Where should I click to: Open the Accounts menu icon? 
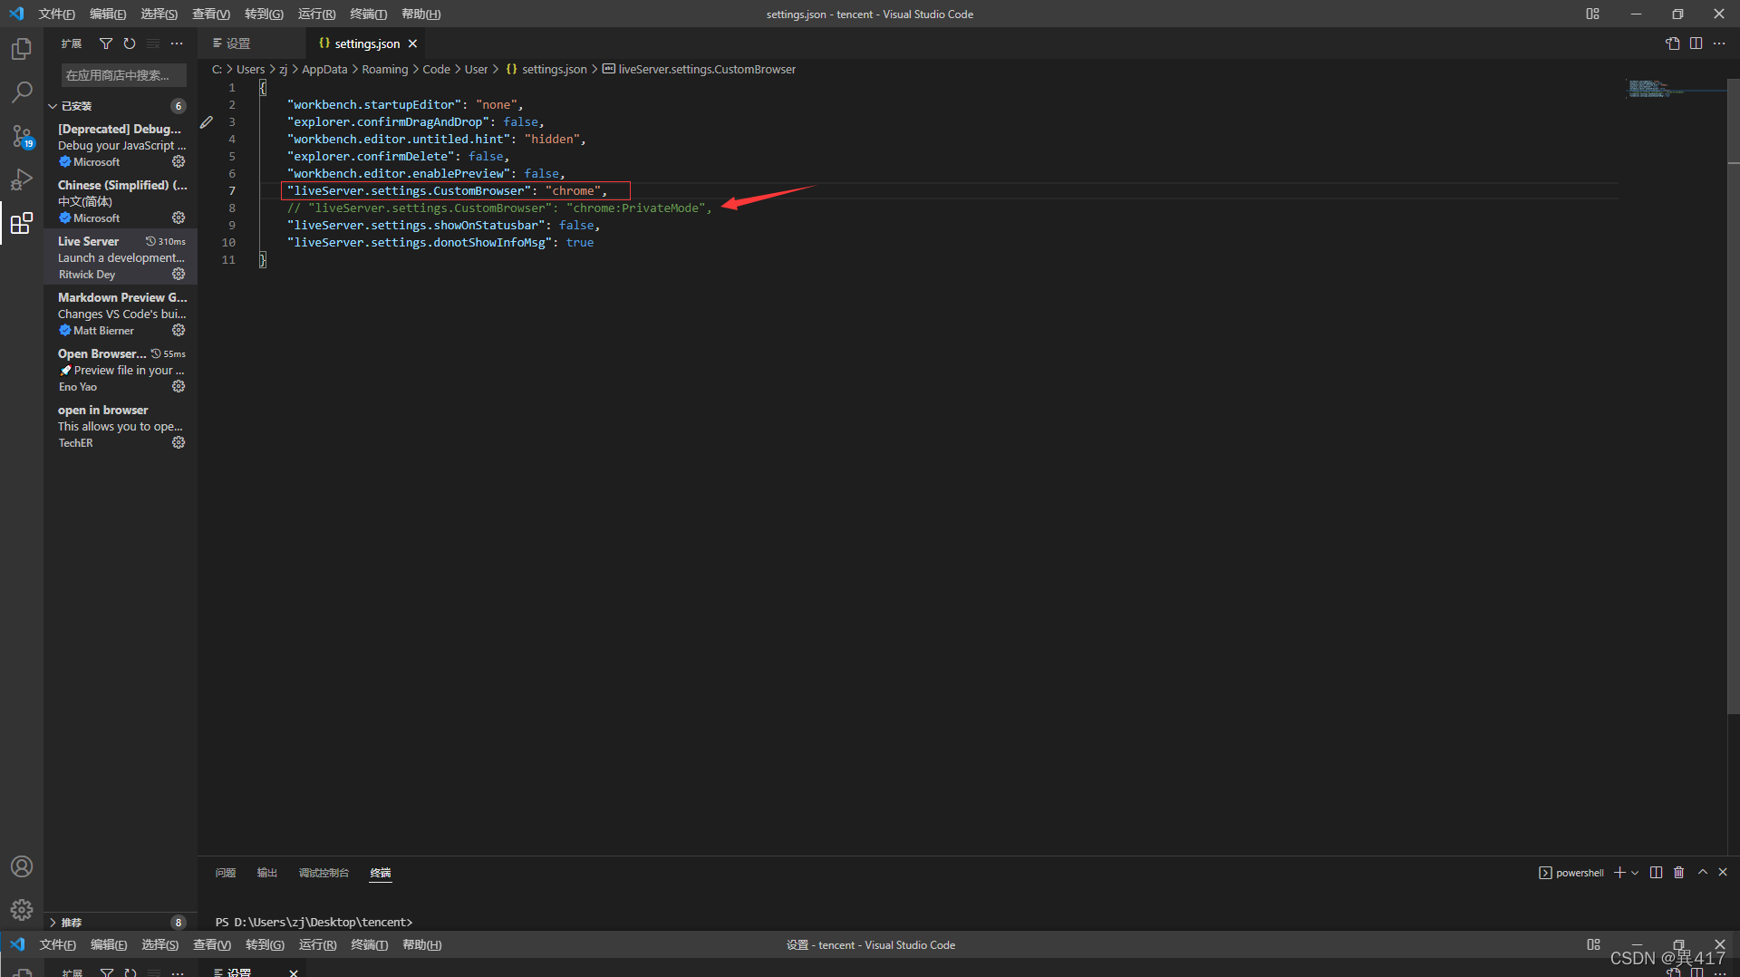coord(22,866)
